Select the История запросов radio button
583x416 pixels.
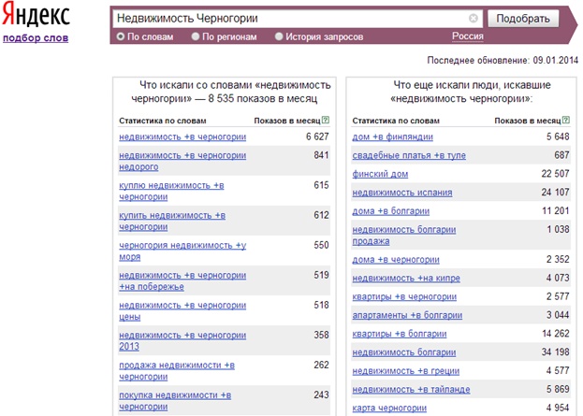click(279, 36)
